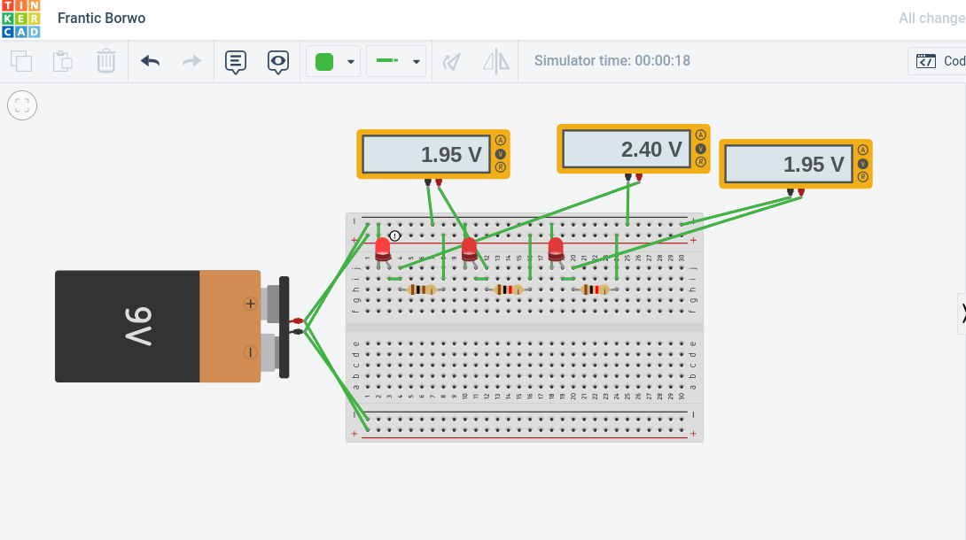The width and height of the screenshot is (966, 540).
Task: Open the wire type dropdown arrow
Action: [417, 61]
